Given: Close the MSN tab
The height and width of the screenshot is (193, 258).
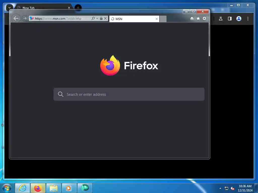Looking at the screenshot, I should pyautogui.click(x=157, y=19).
